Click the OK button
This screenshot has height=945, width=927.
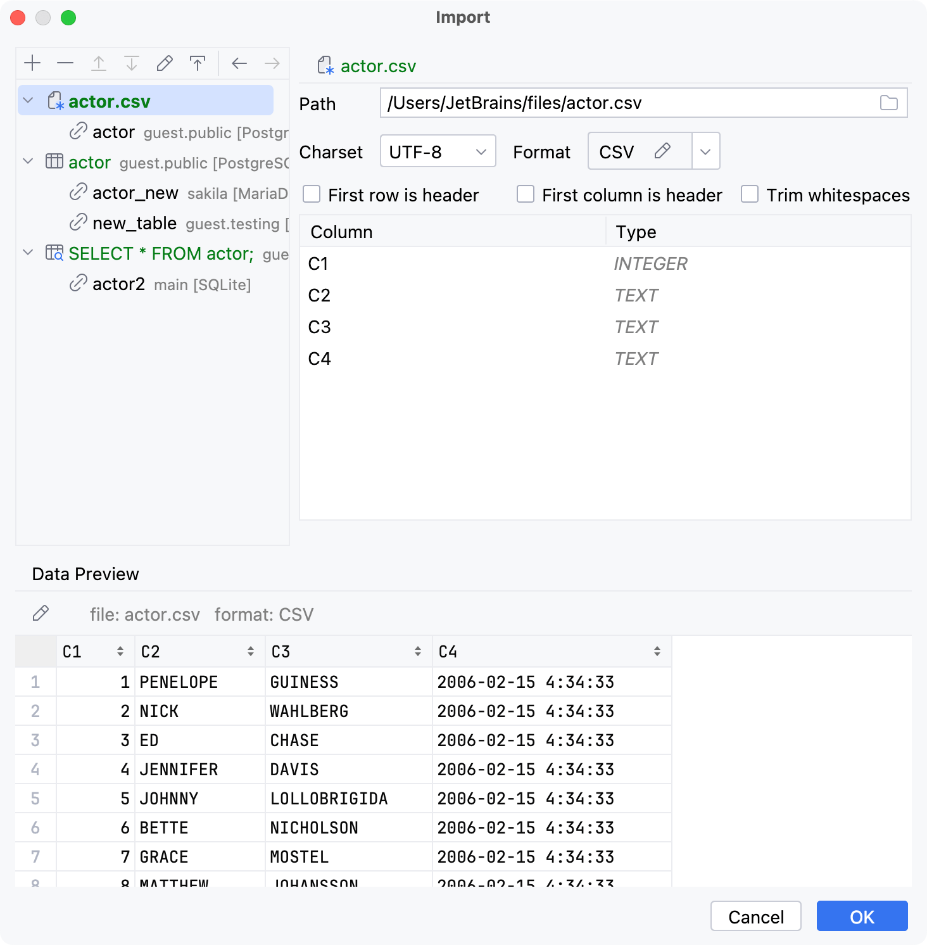click(861, 916)
